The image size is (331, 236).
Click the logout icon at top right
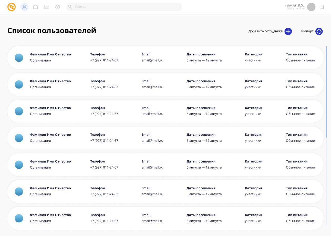322,7
